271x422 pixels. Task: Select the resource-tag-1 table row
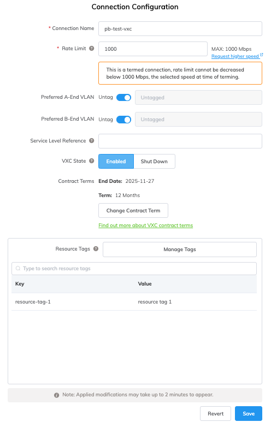[134, 302]
